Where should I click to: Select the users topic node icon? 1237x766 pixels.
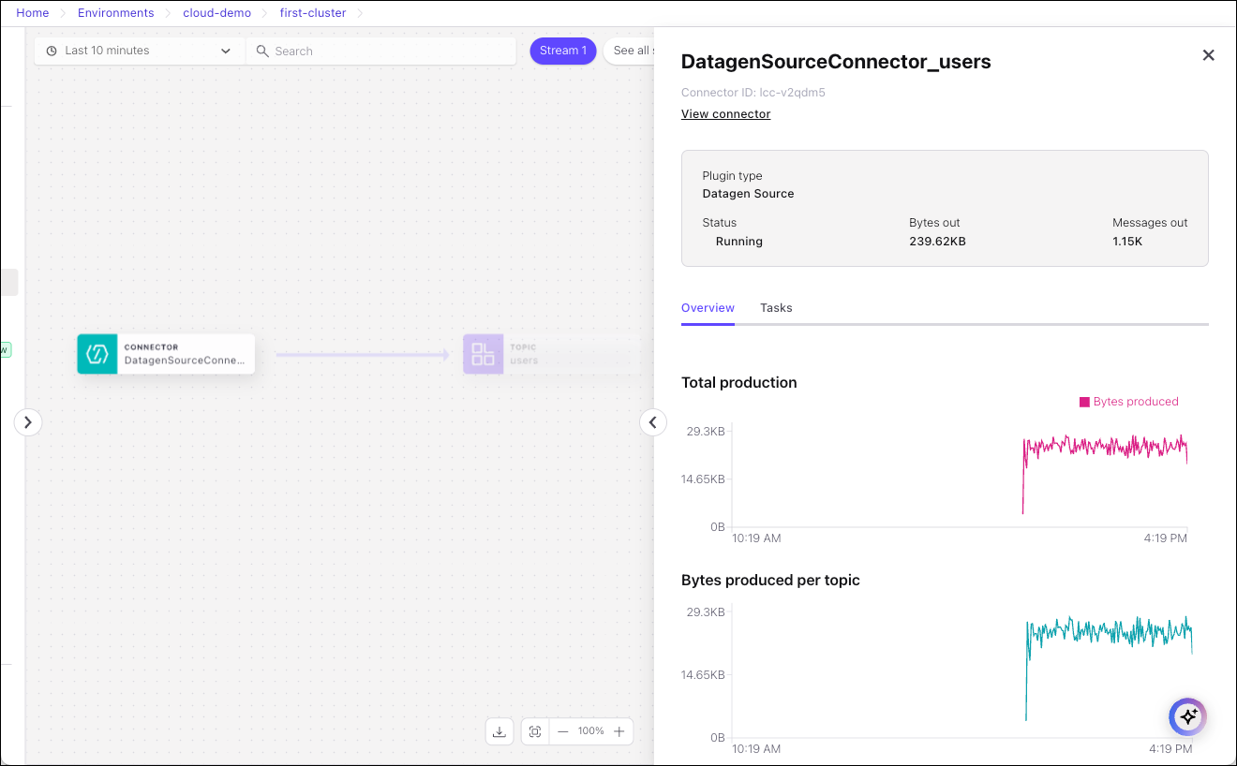click(484, 354)
